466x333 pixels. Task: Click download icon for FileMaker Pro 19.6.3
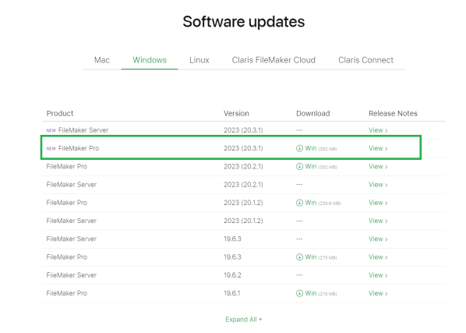(x=299, y=257)
